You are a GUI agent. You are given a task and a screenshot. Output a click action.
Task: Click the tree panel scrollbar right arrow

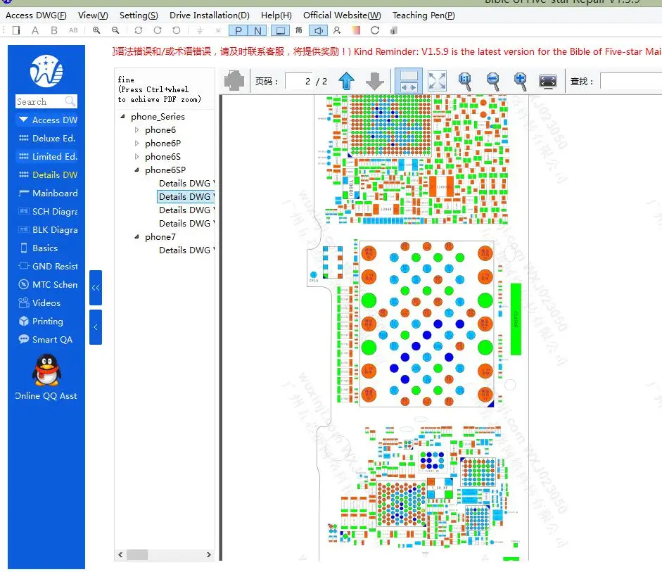(208, 554)
